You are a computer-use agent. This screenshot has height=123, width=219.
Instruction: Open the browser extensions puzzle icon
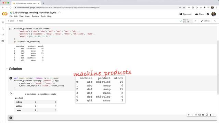(205, 8)
